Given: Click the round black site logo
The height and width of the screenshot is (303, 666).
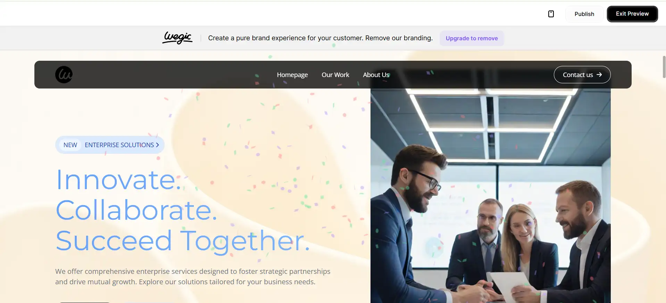Looking at the screenshot, I should point(64,75).
